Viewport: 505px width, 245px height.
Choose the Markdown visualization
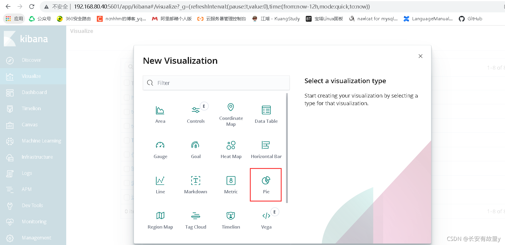pyautogui.click(x=196, y=185)
